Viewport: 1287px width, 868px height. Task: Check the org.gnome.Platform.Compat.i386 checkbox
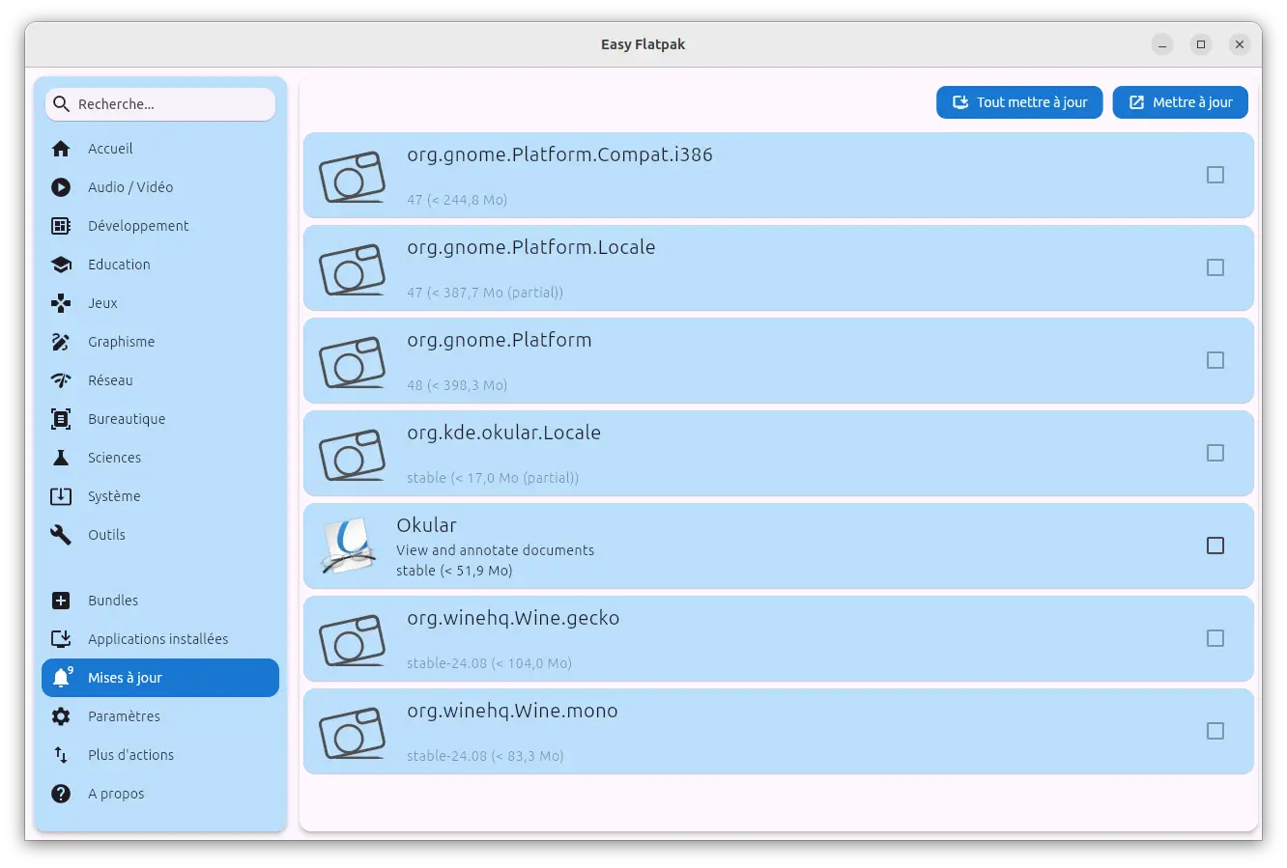pyautogui.click(x=1215, y=175)
